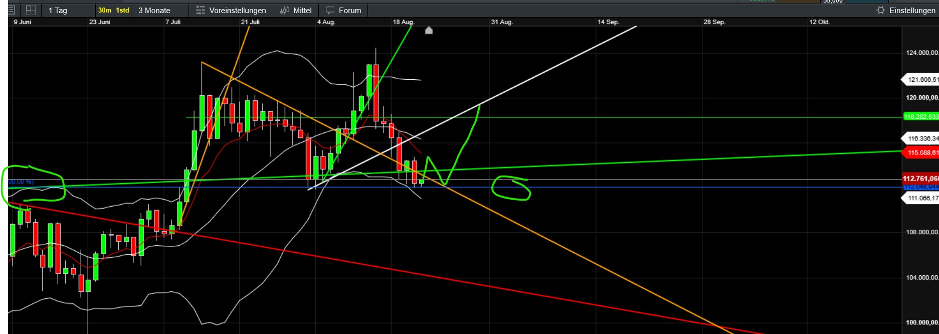Click the Voreinstellungen sliders icon
The width and height of the screenshot is (939, 334).
[201, 10]
